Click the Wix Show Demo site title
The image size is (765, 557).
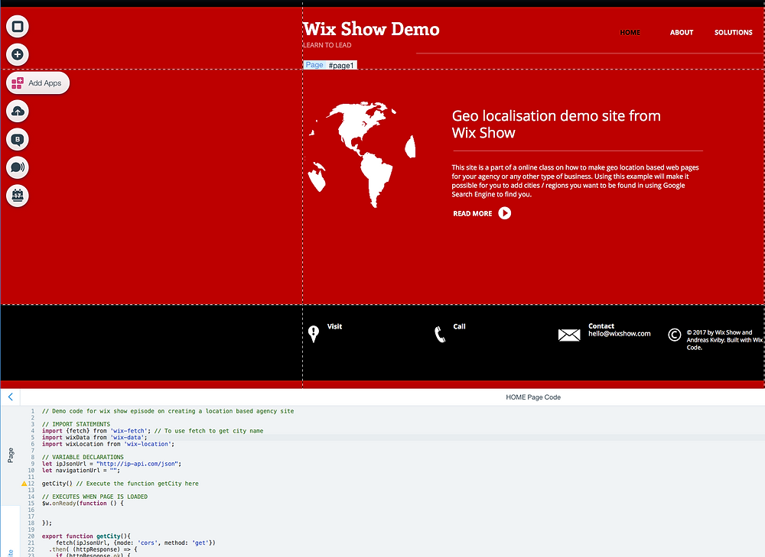[x=371, y=29]
